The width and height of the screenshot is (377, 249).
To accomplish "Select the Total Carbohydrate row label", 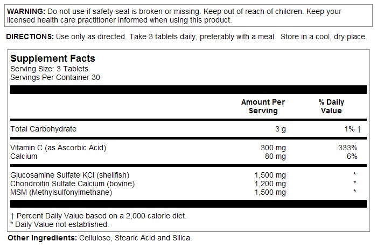I will tap(44, 129).
